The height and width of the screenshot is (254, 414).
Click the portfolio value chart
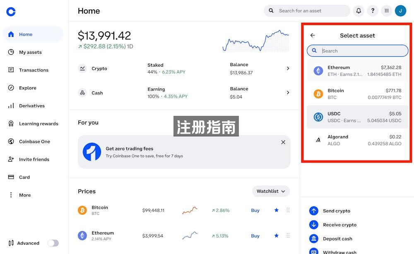click(255, 41)
